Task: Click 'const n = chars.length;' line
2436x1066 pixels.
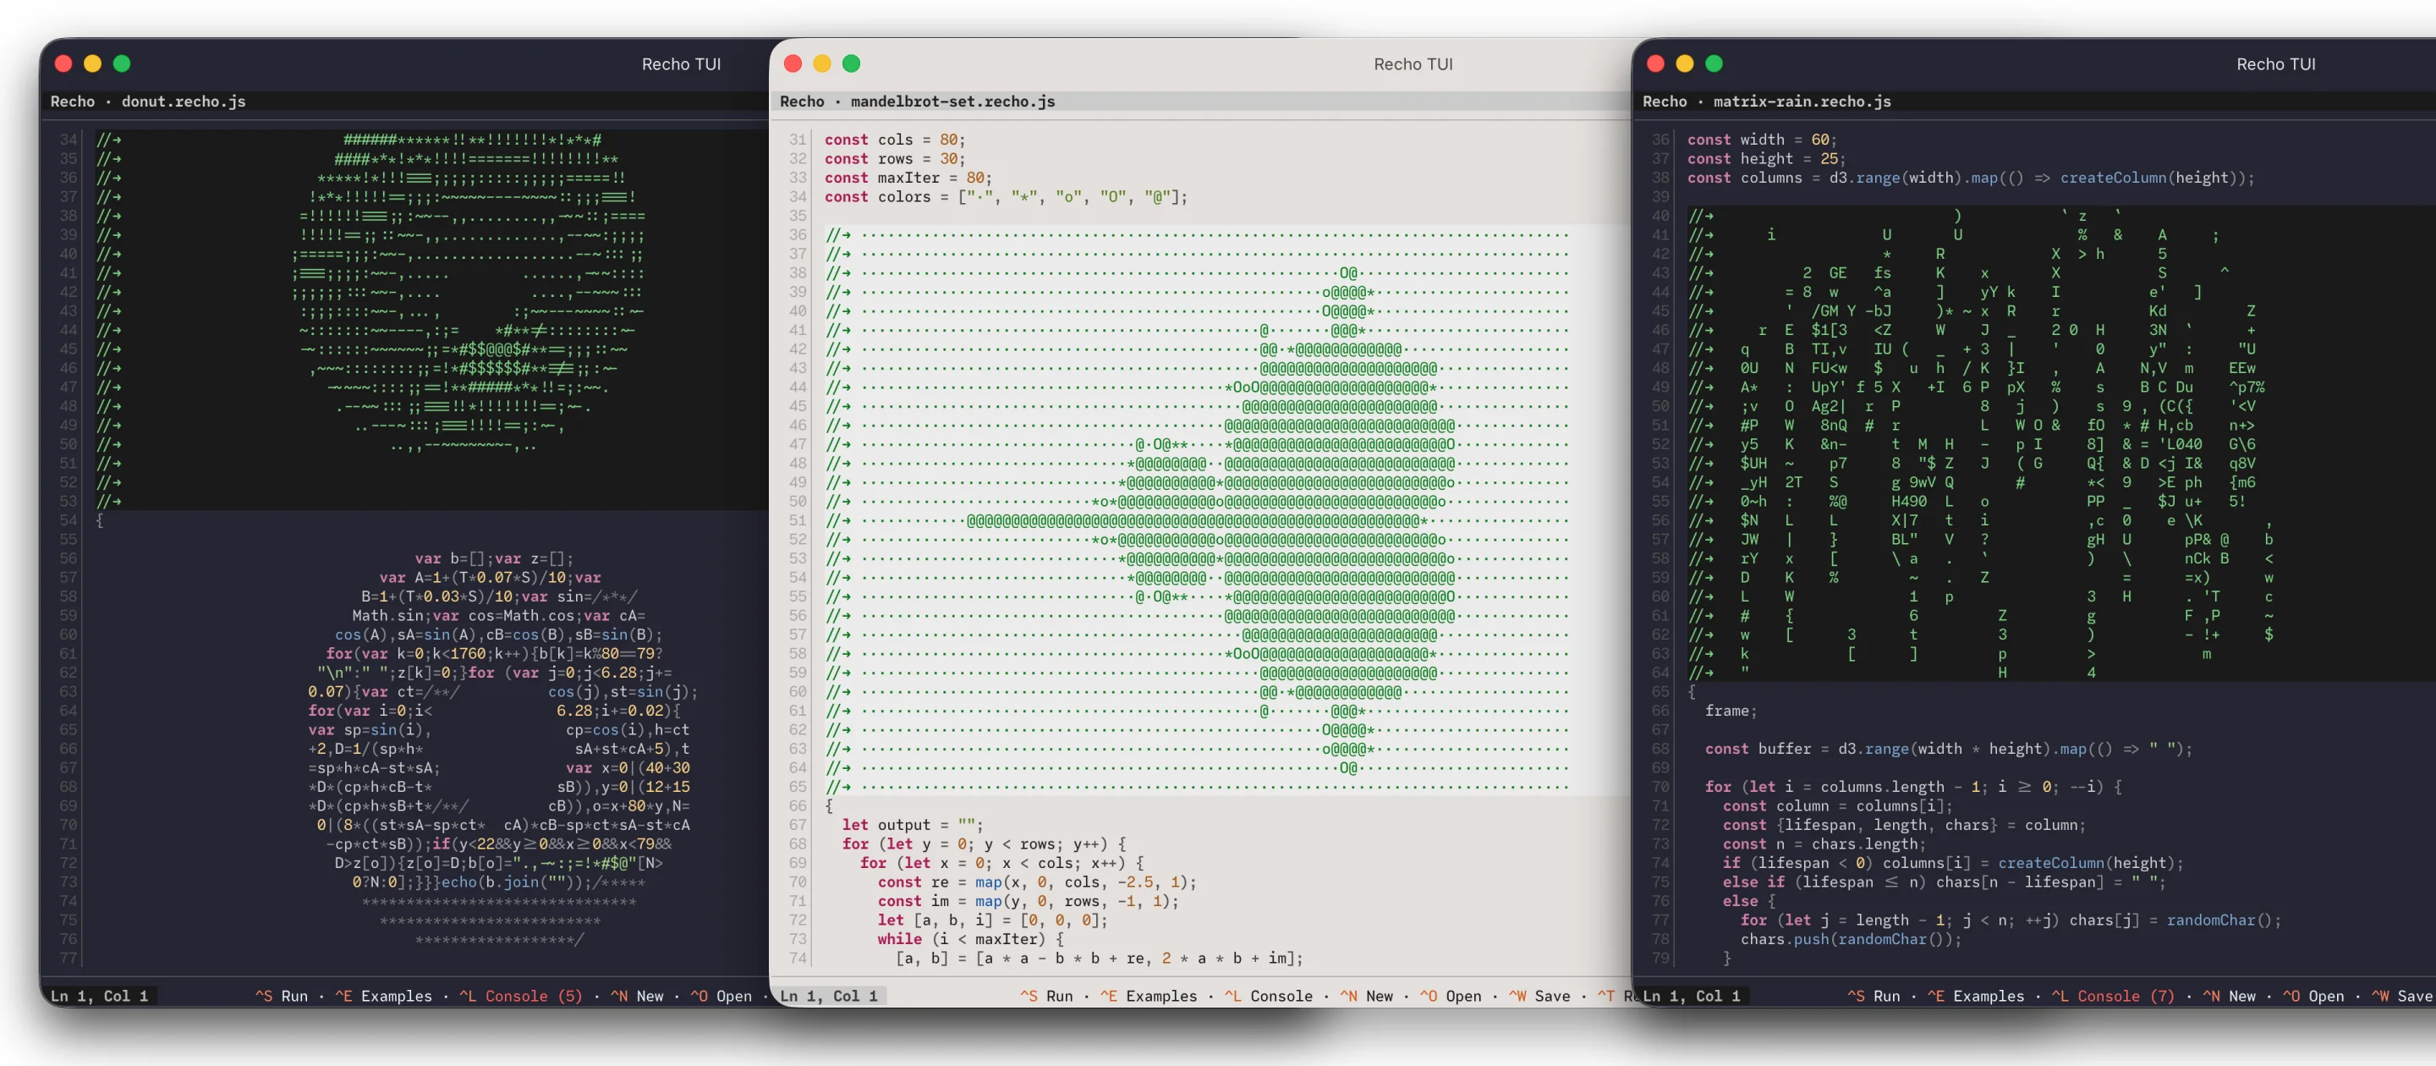Action: 1824,843
